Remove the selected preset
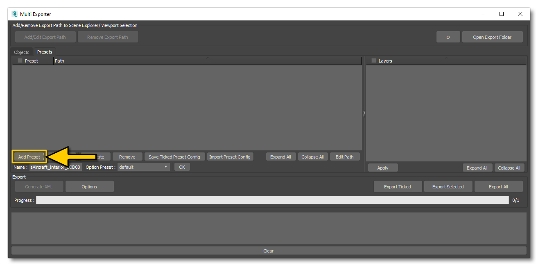Viewport: 538px width, 266px height. point(127,156)
